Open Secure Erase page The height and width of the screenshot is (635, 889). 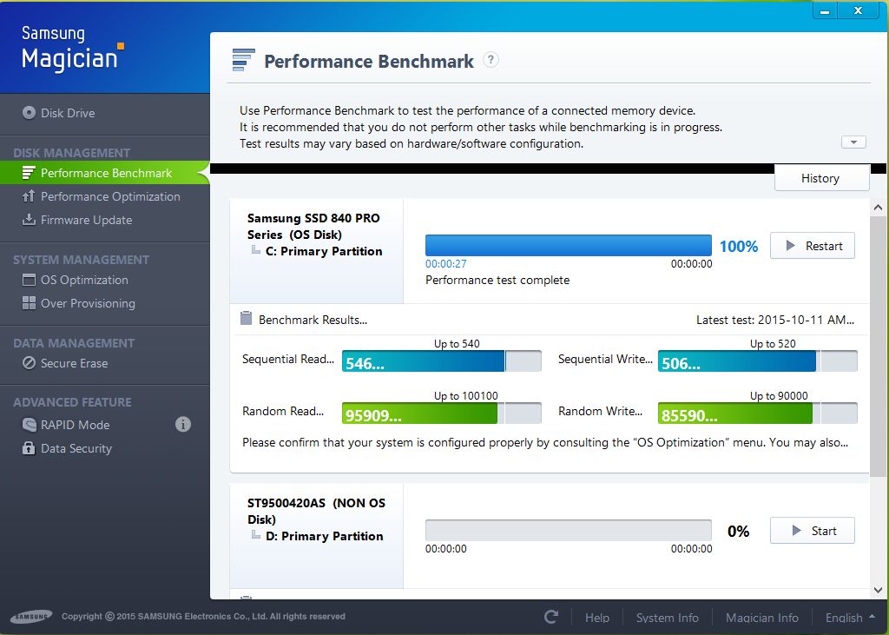pyautogui.click(x=75, y=364)
